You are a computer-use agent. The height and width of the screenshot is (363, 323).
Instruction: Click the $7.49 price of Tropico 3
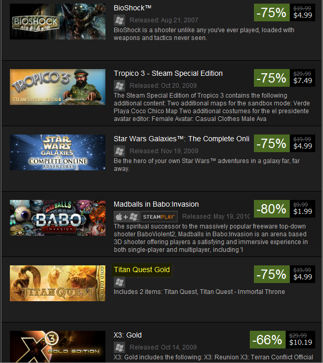point(303,80)
